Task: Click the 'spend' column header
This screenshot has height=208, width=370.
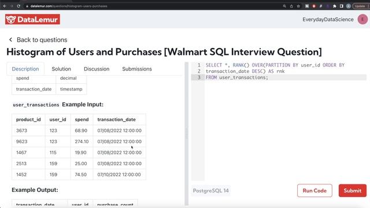Action: point(82,120)
